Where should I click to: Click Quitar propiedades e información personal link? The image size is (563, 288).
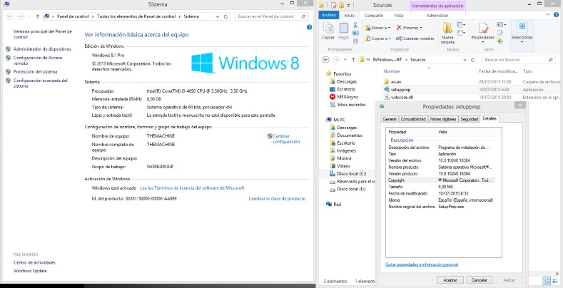(x=422, y=264)
